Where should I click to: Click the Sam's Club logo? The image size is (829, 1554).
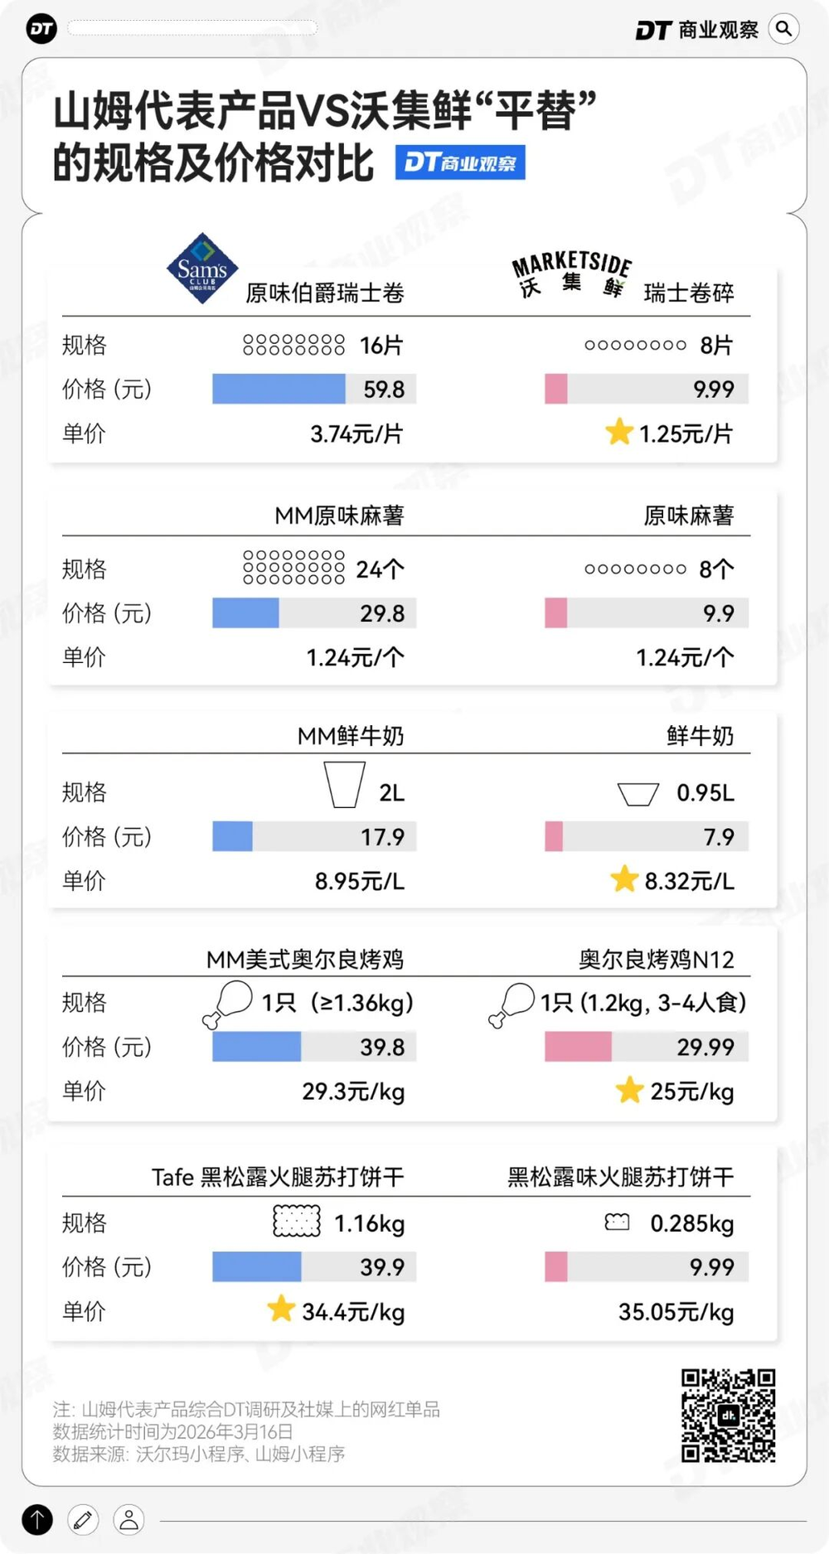coord(202,269)
